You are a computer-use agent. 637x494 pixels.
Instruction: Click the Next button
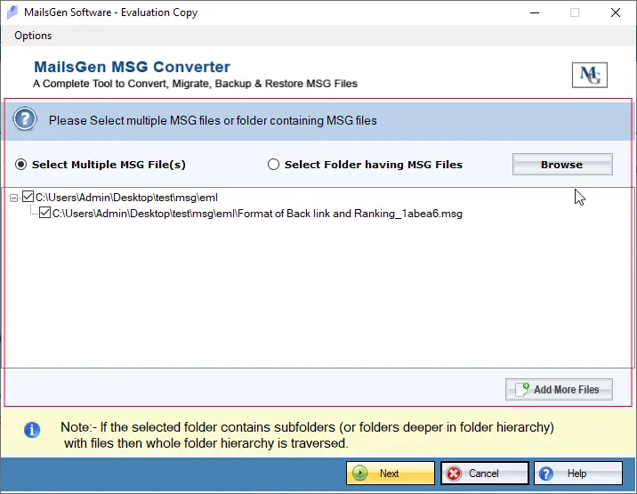coord(391,474)
